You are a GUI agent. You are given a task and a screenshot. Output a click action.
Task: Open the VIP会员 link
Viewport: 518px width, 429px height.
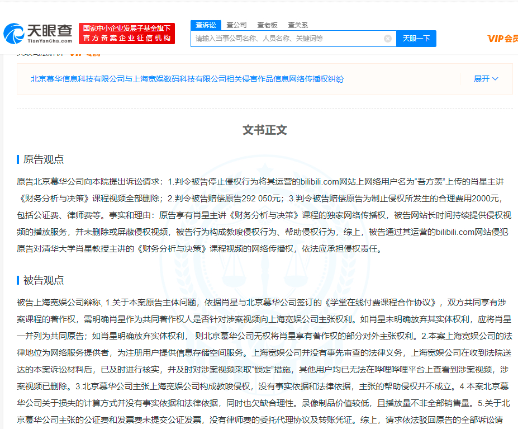click(x=502, y=39)
